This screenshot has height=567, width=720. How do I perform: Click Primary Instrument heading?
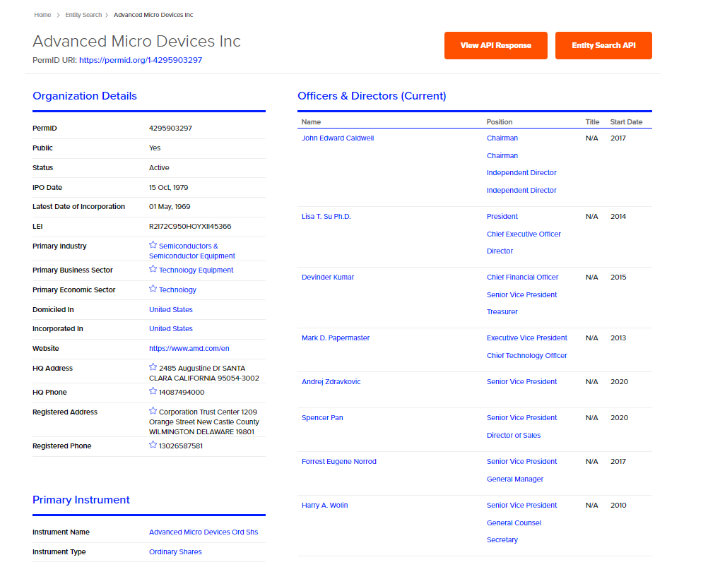click(81, 500)
